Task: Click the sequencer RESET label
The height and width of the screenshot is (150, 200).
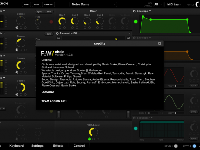Action: click(x=161, y=140)
